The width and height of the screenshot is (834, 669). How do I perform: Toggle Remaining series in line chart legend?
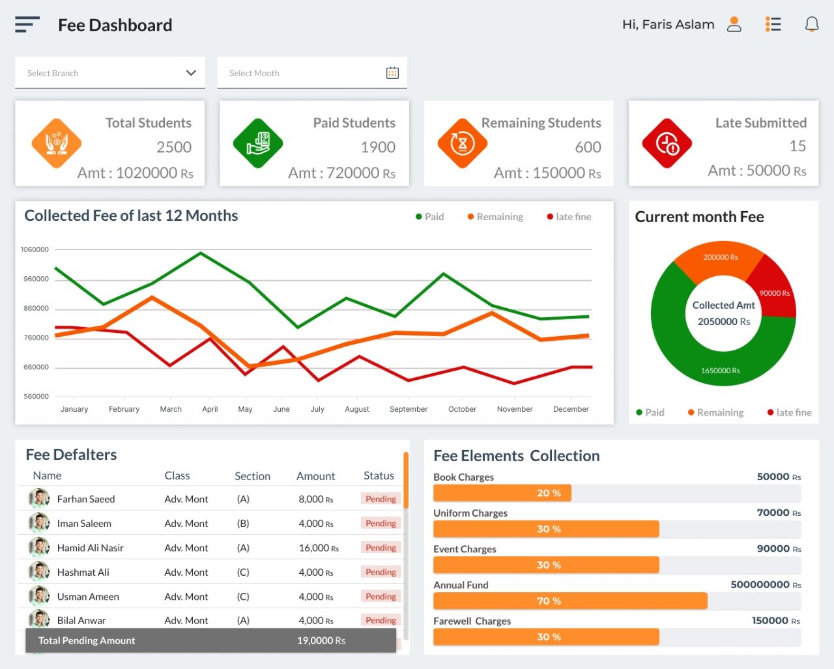pyautogui.click(x=495, y=217)
